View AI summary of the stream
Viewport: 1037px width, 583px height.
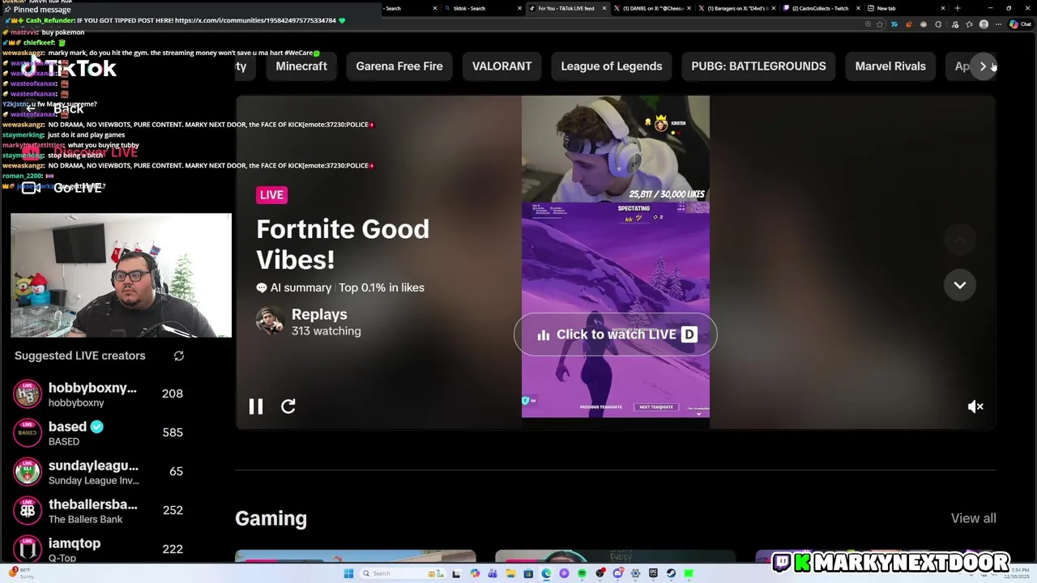[294, 287]
